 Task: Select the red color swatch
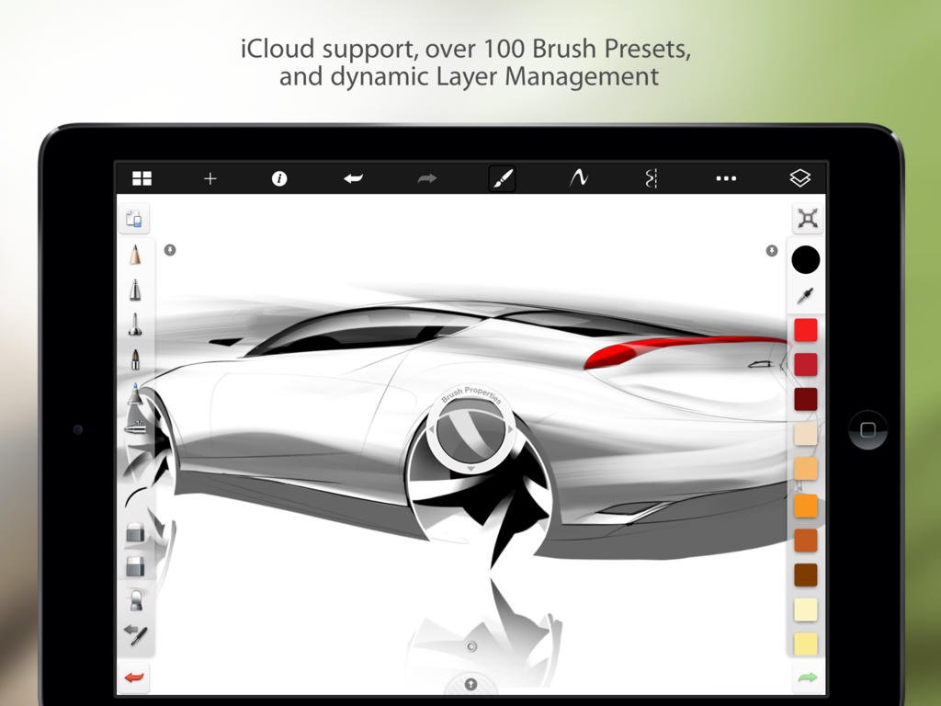(804, 329)
